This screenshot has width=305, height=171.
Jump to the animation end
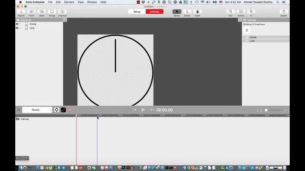pyautogui.click(x=152, y=110)
